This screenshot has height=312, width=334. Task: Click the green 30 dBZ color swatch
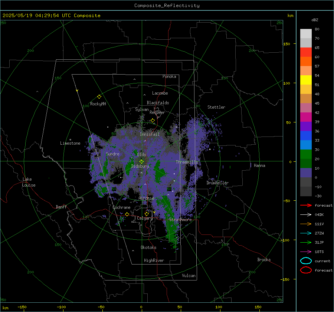[x=306, y=154]
